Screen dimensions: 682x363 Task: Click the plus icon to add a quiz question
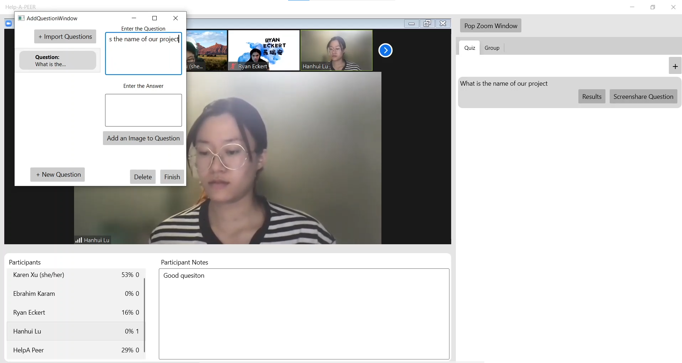coord(675,66)
